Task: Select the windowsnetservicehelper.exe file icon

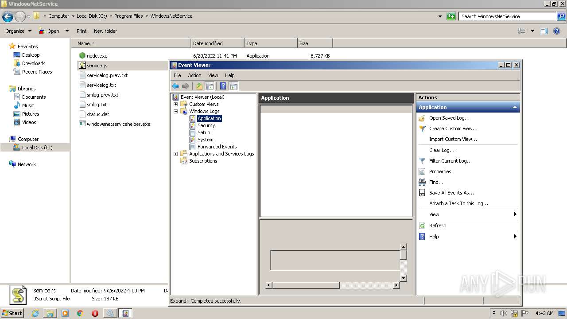Action: click(82, 124)
